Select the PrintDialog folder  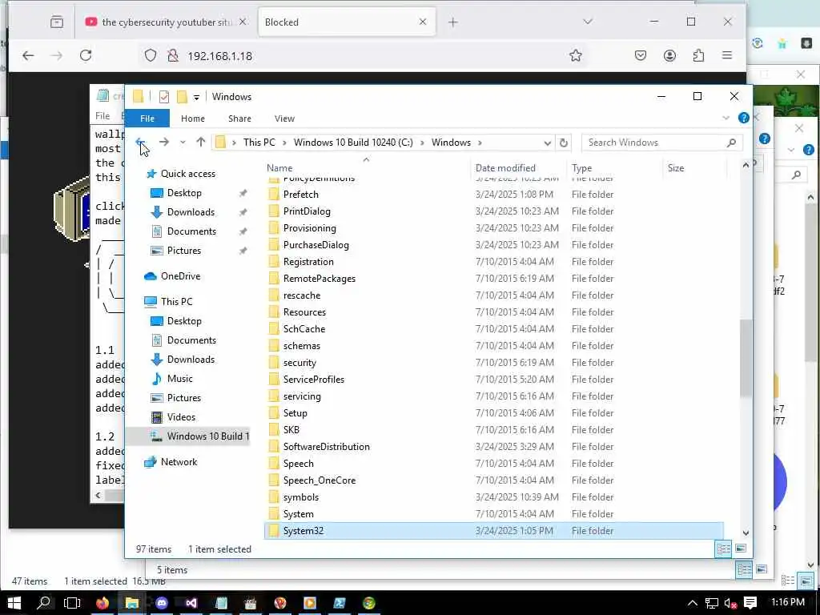(307, 211)
